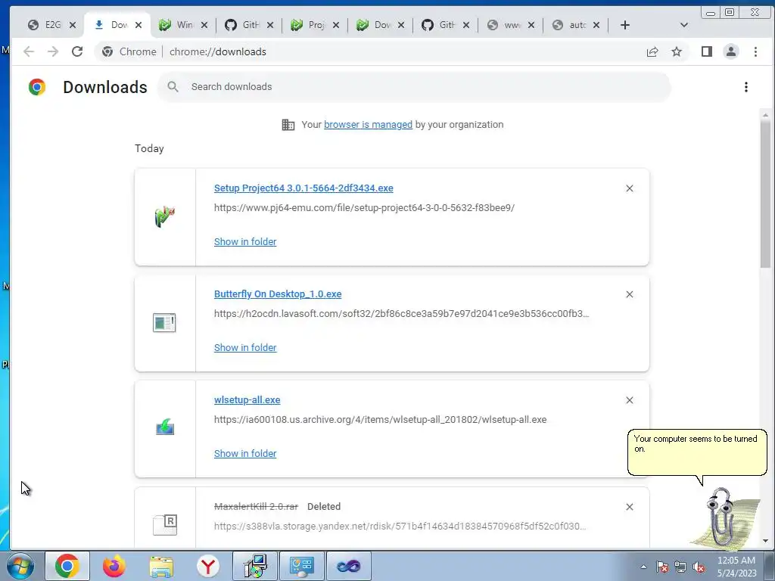Open the tab search dropdown chevron
Screen dimensions: 775x581
click(x=683, y=25)
